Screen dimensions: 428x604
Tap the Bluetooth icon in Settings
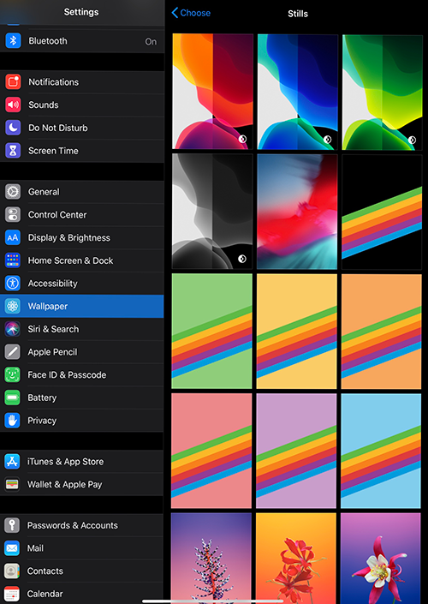(x=13, y=40)
